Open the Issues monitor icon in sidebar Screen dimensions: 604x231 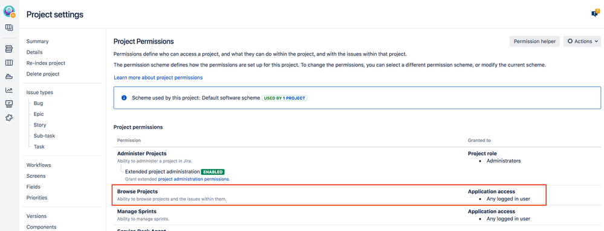tap(9, 104)
